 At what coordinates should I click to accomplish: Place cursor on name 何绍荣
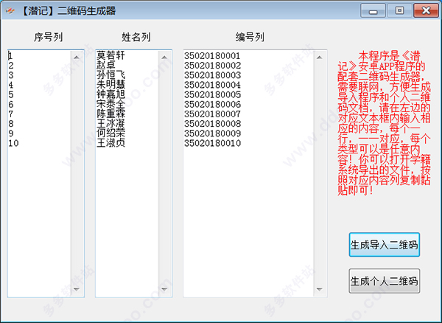110,133
